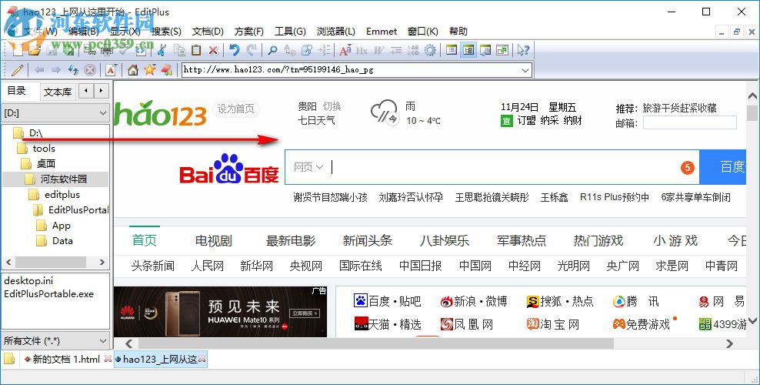Click the pencil Edit Source icon
Viewport: 760px width, 385px height.
pyautogui.click(x=17, y=70)
